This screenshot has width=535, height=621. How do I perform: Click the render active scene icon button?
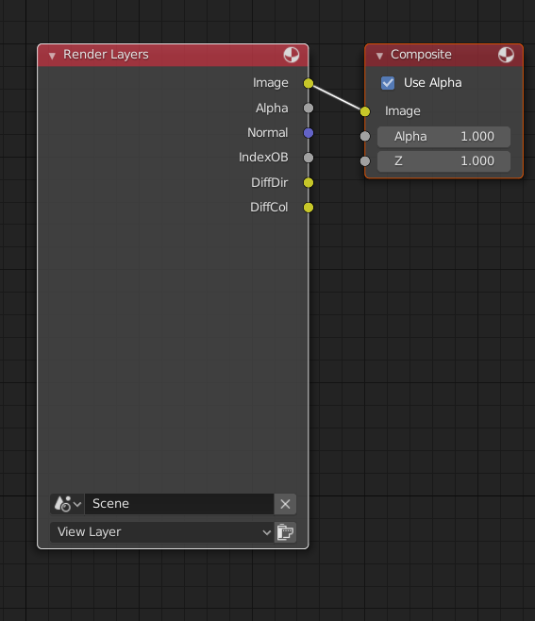pos(285,532)
